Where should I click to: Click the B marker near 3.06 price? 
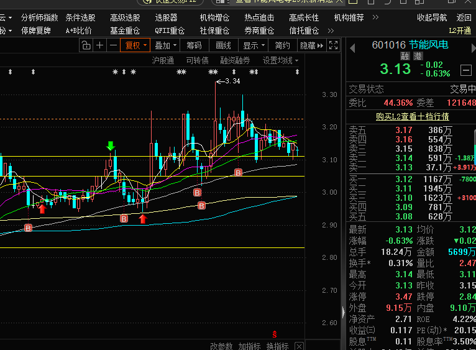[238, 173]
